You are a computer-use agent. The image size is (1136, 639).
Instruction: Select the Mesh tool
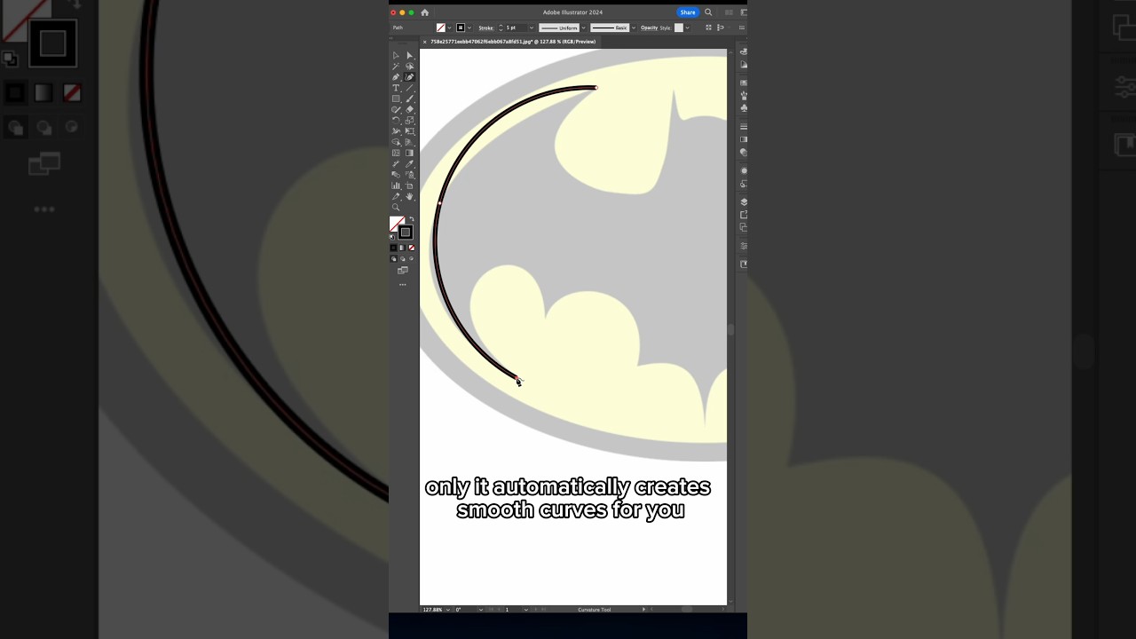pos(396,153)
